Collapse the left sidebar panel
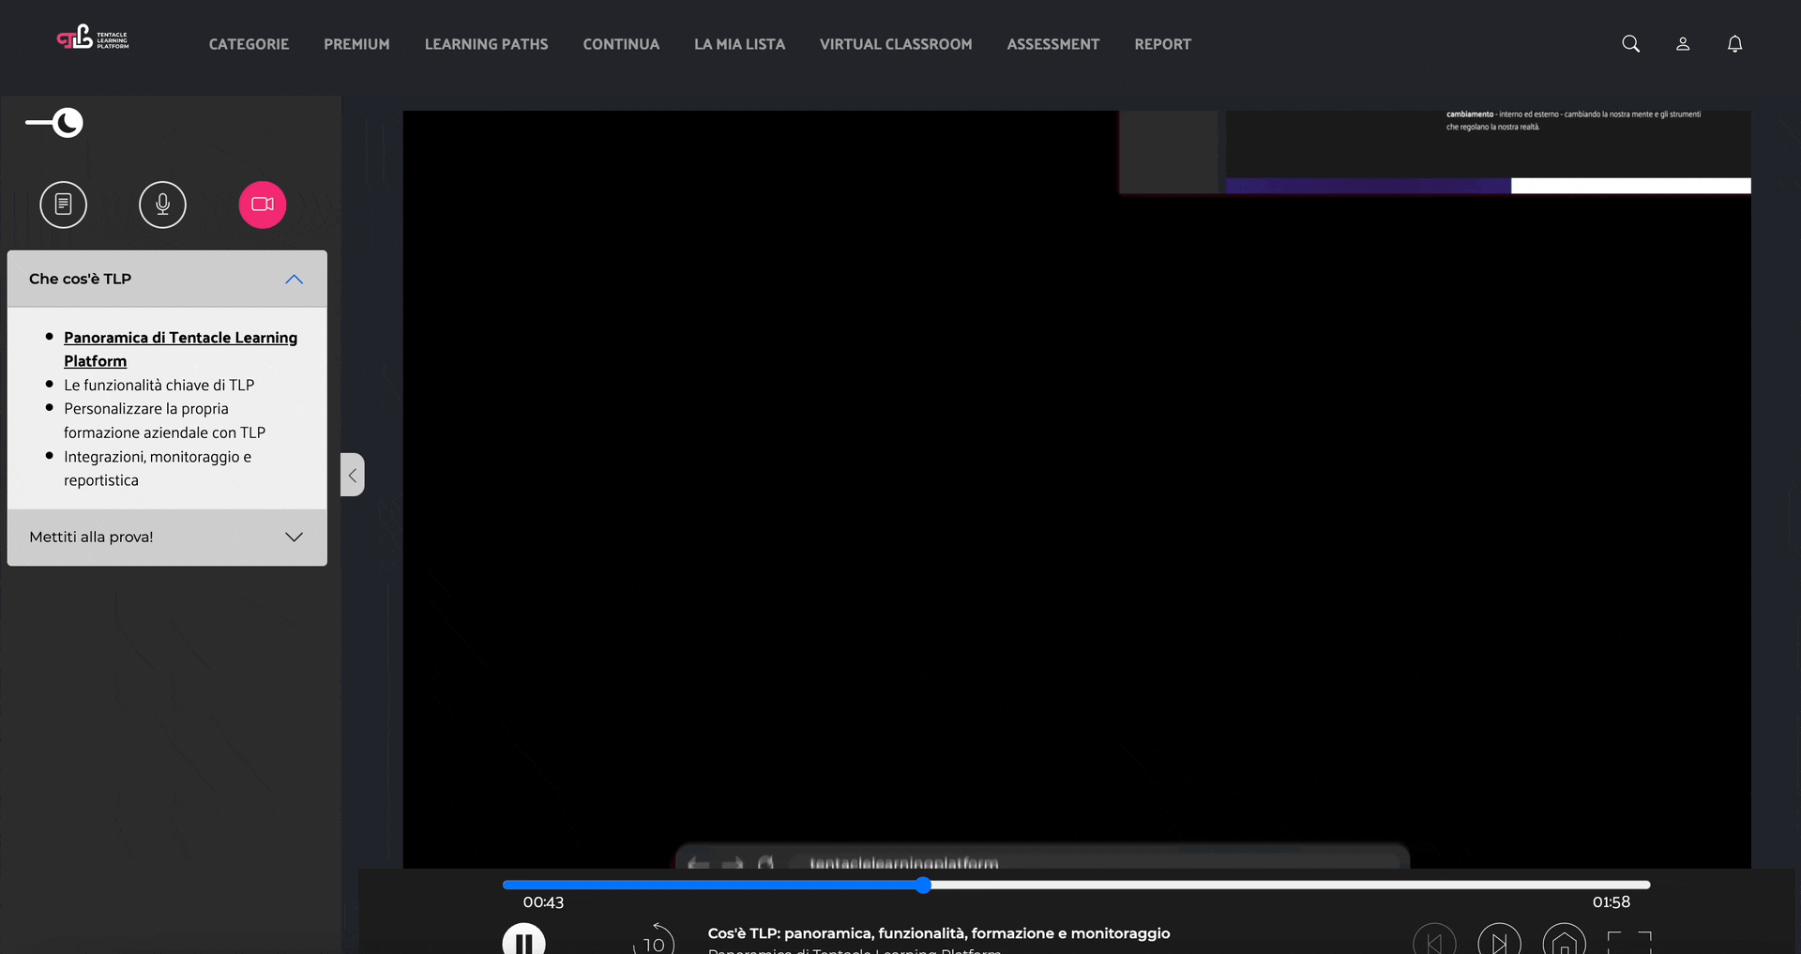 [352, 475]
